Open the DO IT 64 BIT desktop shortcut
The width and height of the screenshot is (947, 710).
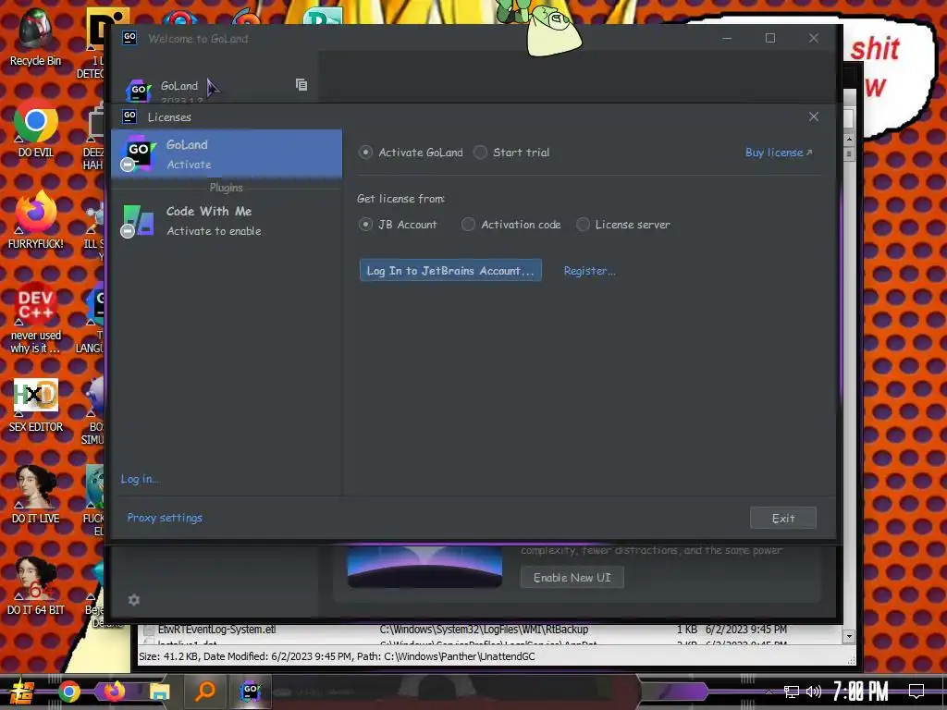click(36, 585)
